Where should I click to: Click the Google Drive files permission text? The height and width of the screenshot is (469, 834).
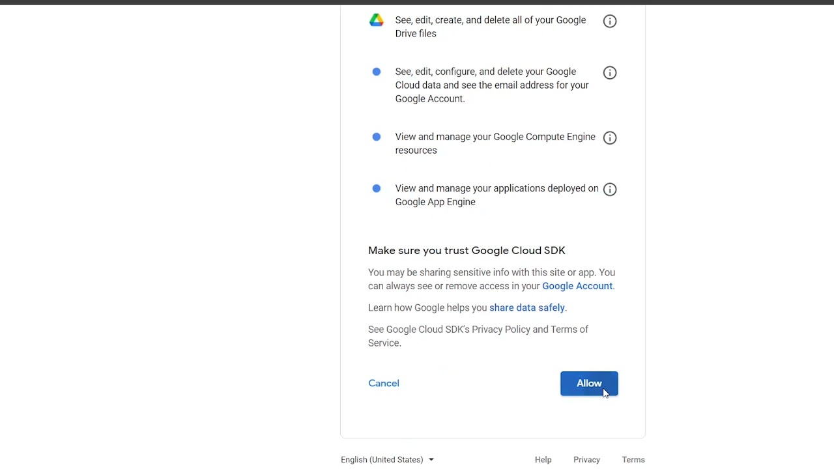(490, 27)
